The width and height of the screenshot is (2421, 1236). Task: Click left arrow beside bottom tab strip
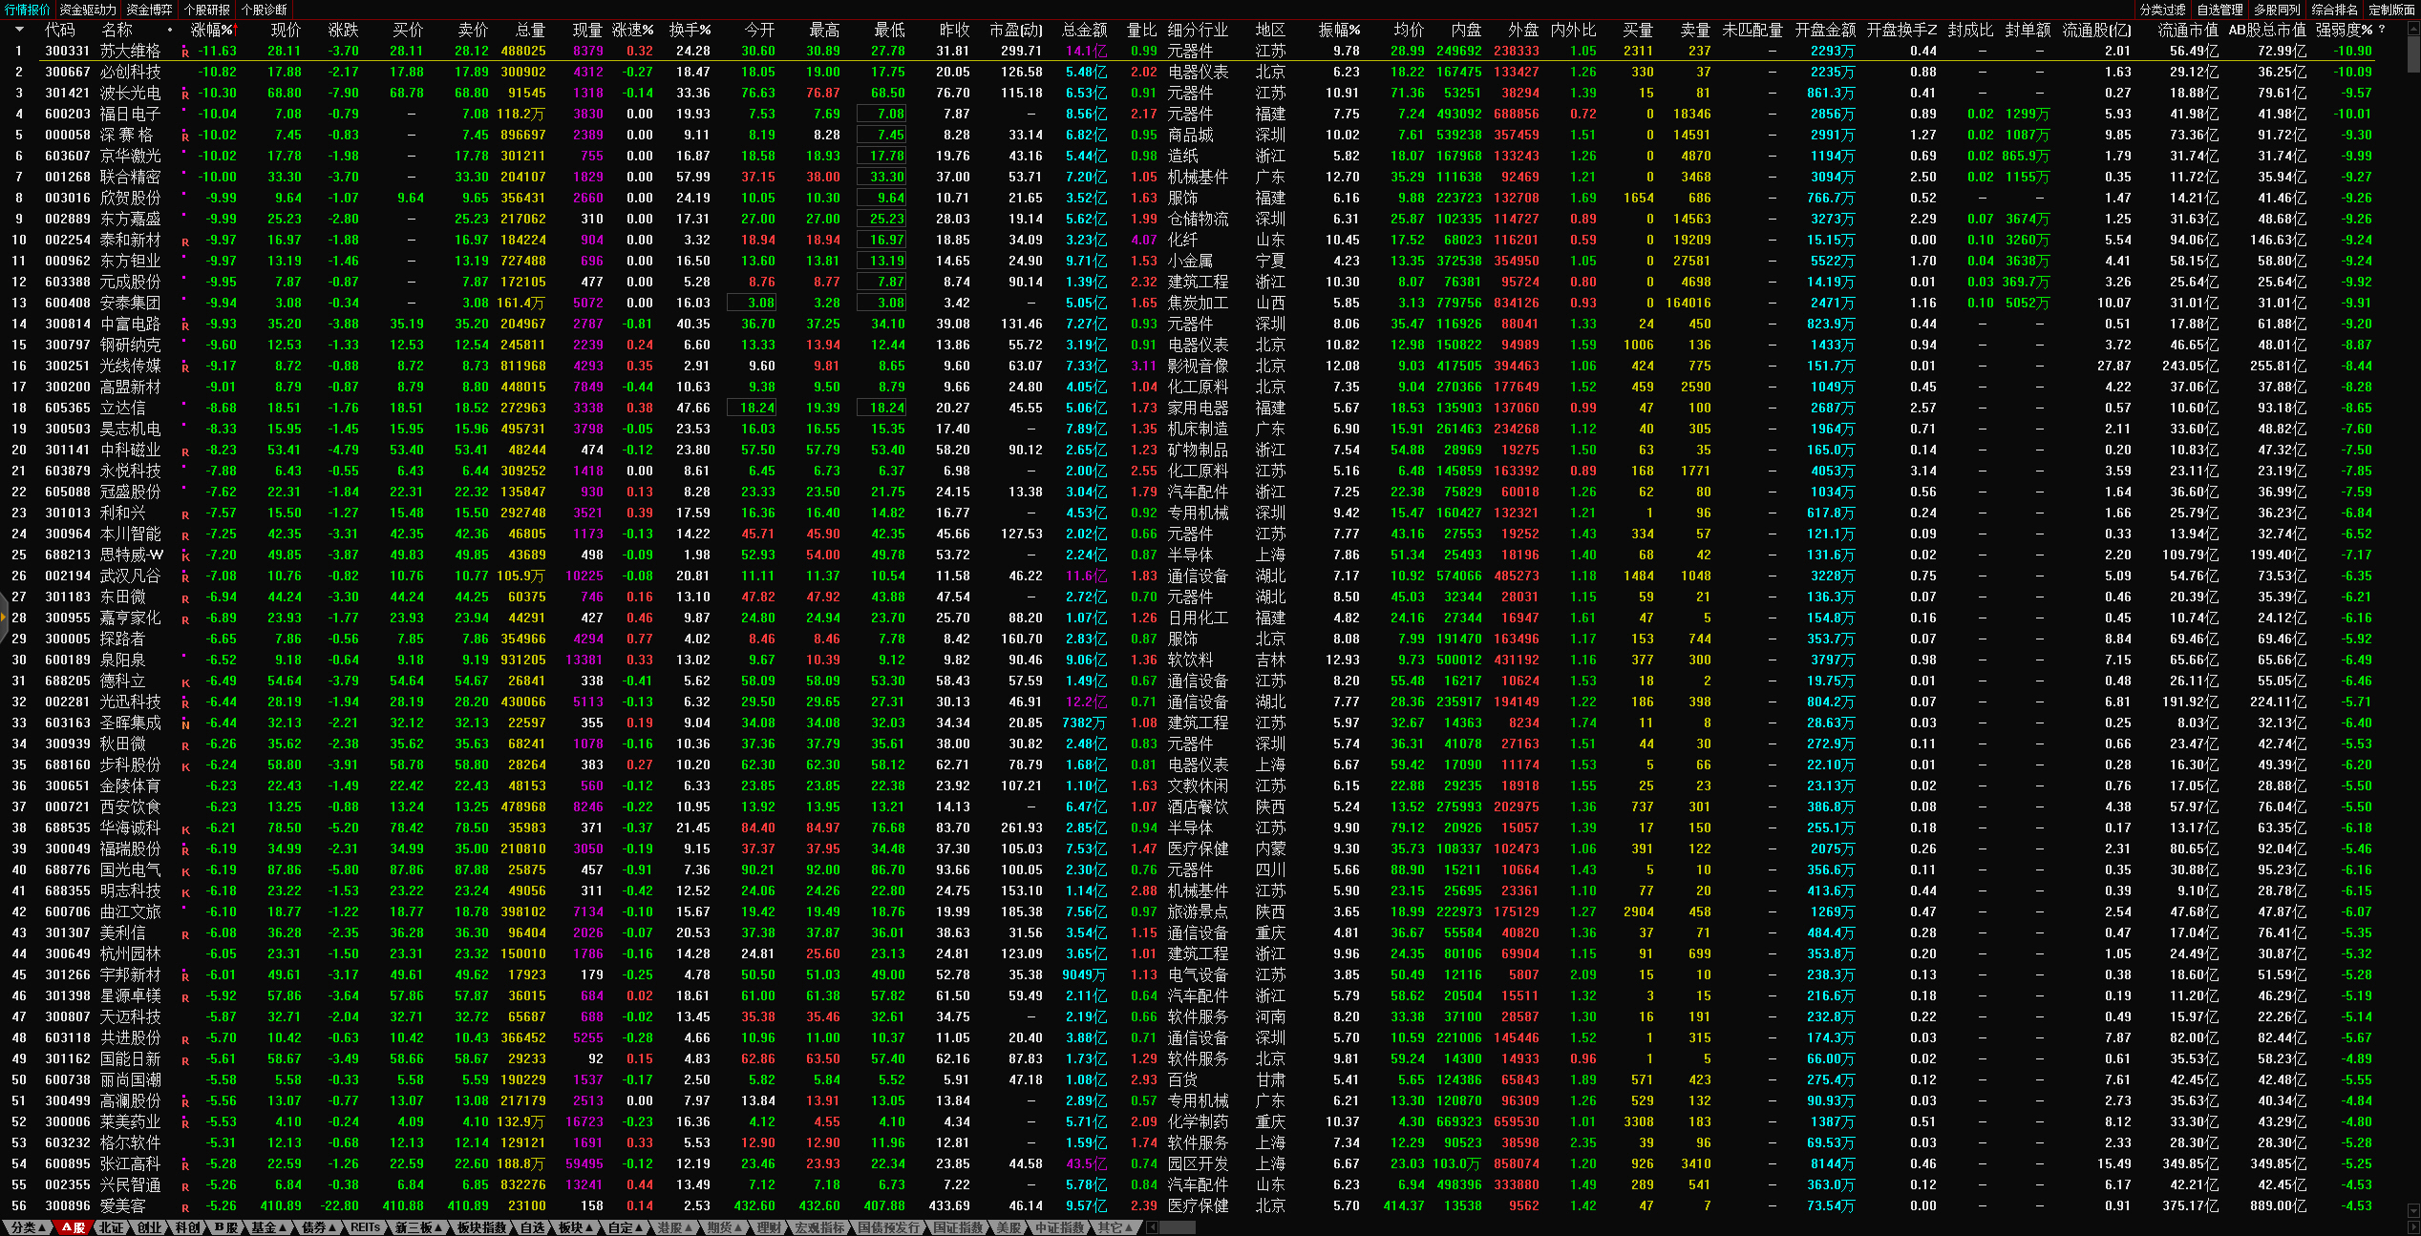click(1152, 1227)
